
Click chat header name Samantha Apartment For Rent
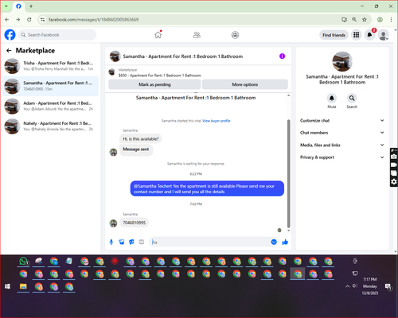183,56
